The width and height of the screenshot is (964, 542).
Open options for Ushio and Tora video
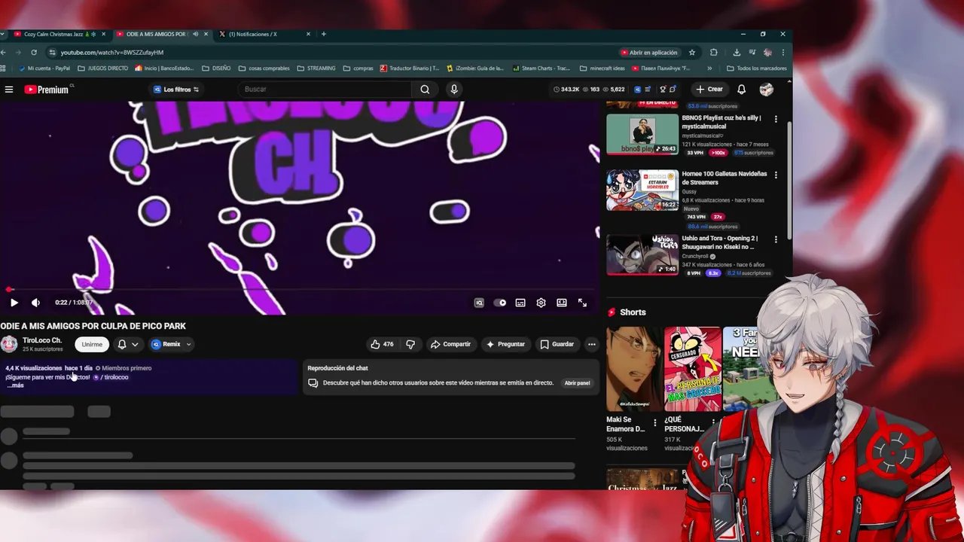click(x=776, y=239)
